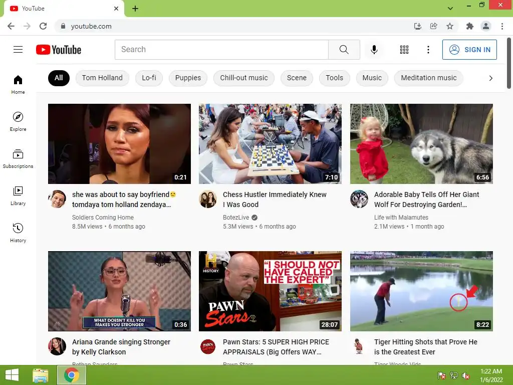Click the YouTube logo
Screen dimensions: 513x385
(x=59, y=50)
